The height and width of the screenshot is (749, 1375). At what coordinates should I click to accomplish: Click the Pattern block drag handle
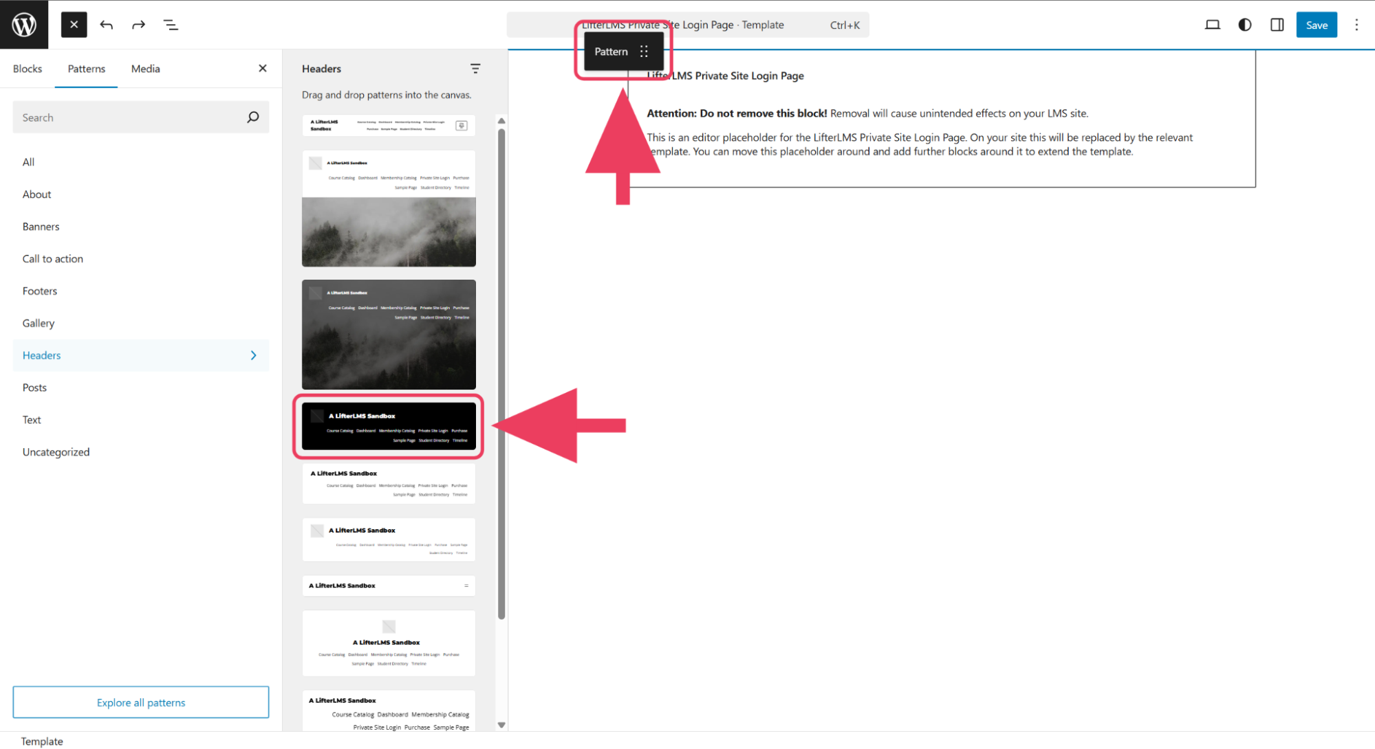[644, 52]
